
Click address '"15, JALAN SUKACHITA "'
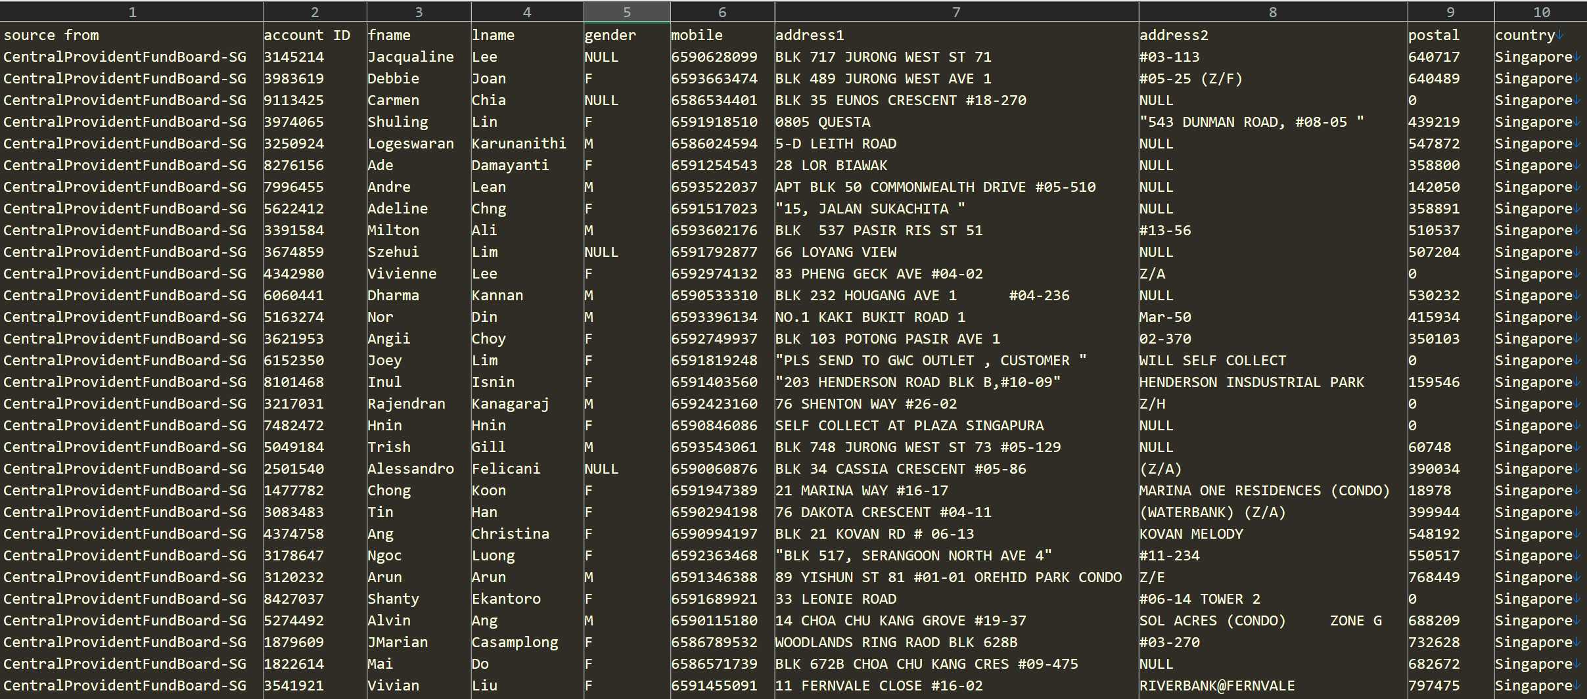coord(870,209)
